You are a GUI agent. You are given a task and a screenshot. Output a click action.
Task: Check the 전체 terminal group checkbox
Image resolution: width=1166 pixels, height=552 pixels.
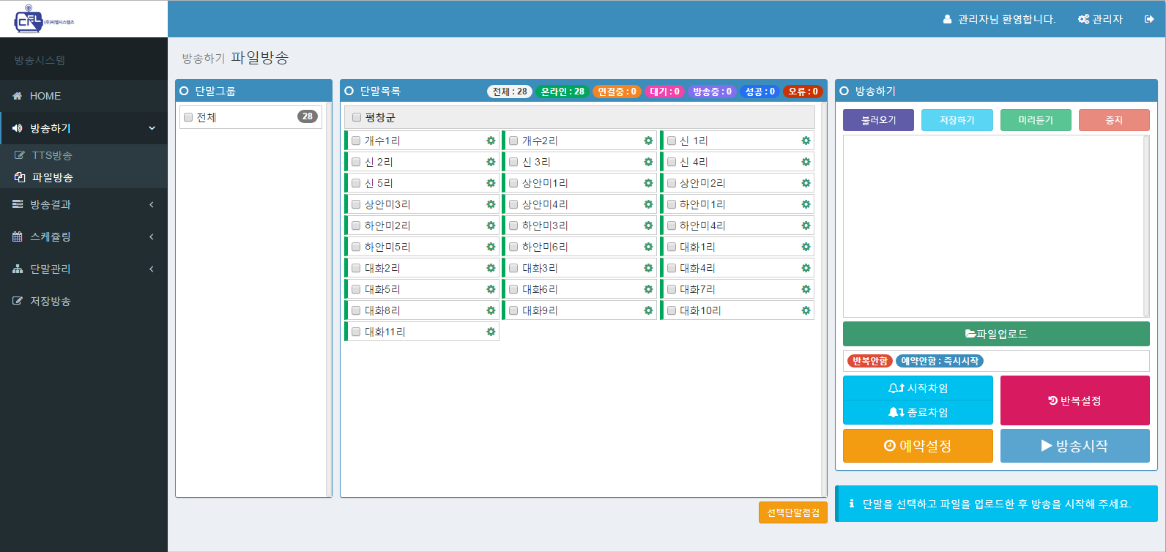coord(188,117)
